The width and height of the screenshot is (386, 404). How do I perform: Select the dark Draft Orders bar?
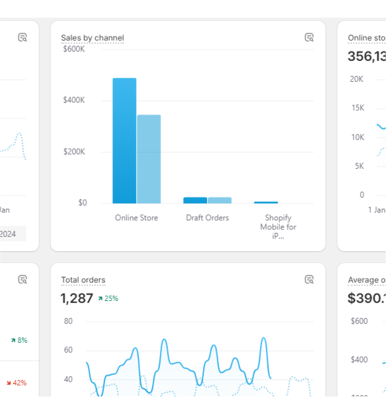tap(195, 201)
